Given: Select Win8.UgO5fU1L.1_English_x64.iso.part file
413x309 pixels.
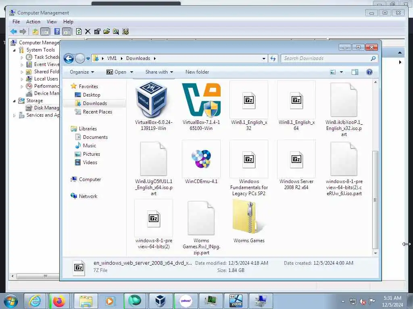Looking at the screenshot, I should [154, 168].
